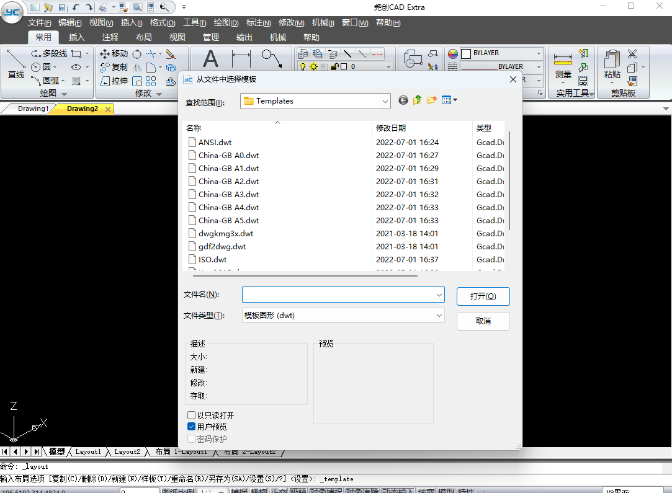The height and width of the screenshot is (493, 672).
Task: Select the Rotate tool icon
Action: (137, 54)
